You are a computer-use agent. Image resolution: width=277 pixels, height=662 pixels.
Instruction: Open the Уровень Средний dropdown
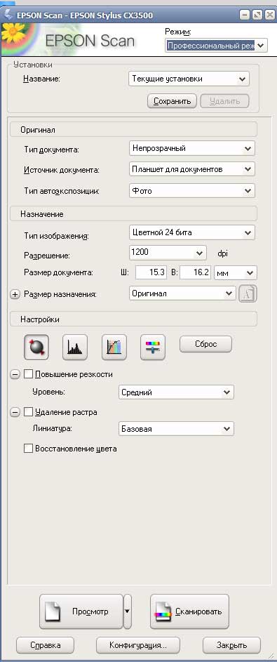click(x=176, y=392)
